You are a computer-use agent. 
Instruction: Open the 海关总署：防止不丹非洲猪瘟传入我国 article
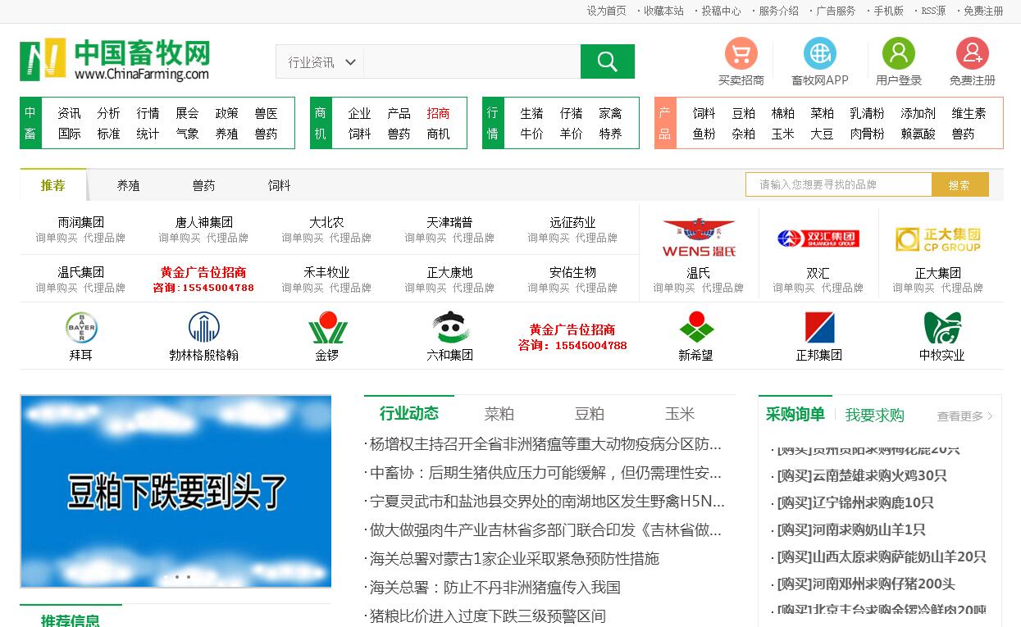point(495,588)
